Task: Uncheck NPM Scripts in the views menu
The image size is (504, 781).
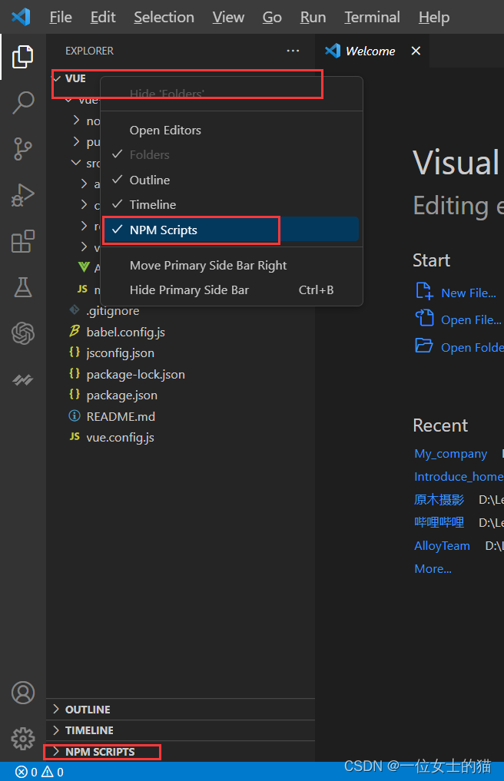Action: [x=230, y=230]
